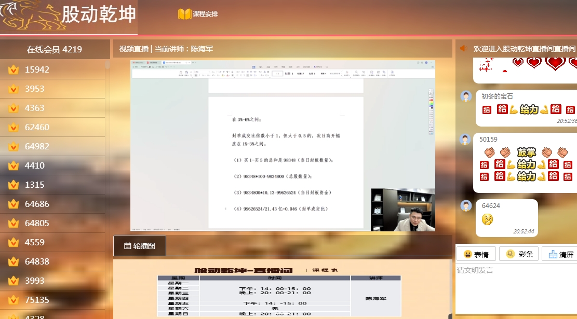Click the 股动乾坤 logo at top left
Image resolution: width=577 pixels, height=319 pixels.
pos(69,17)
